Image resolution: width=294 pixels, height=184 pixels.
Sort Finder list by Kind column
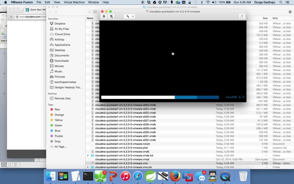click(275, 18)
